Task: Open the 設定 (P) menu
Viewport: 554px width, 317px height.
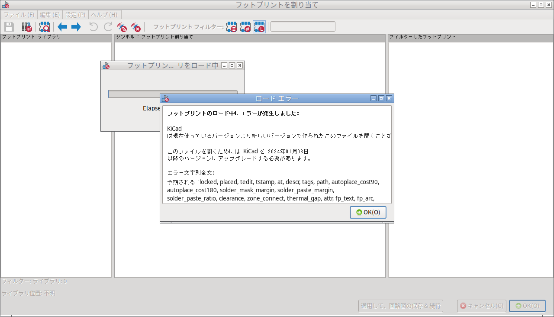Action: [x=75, y=15]
